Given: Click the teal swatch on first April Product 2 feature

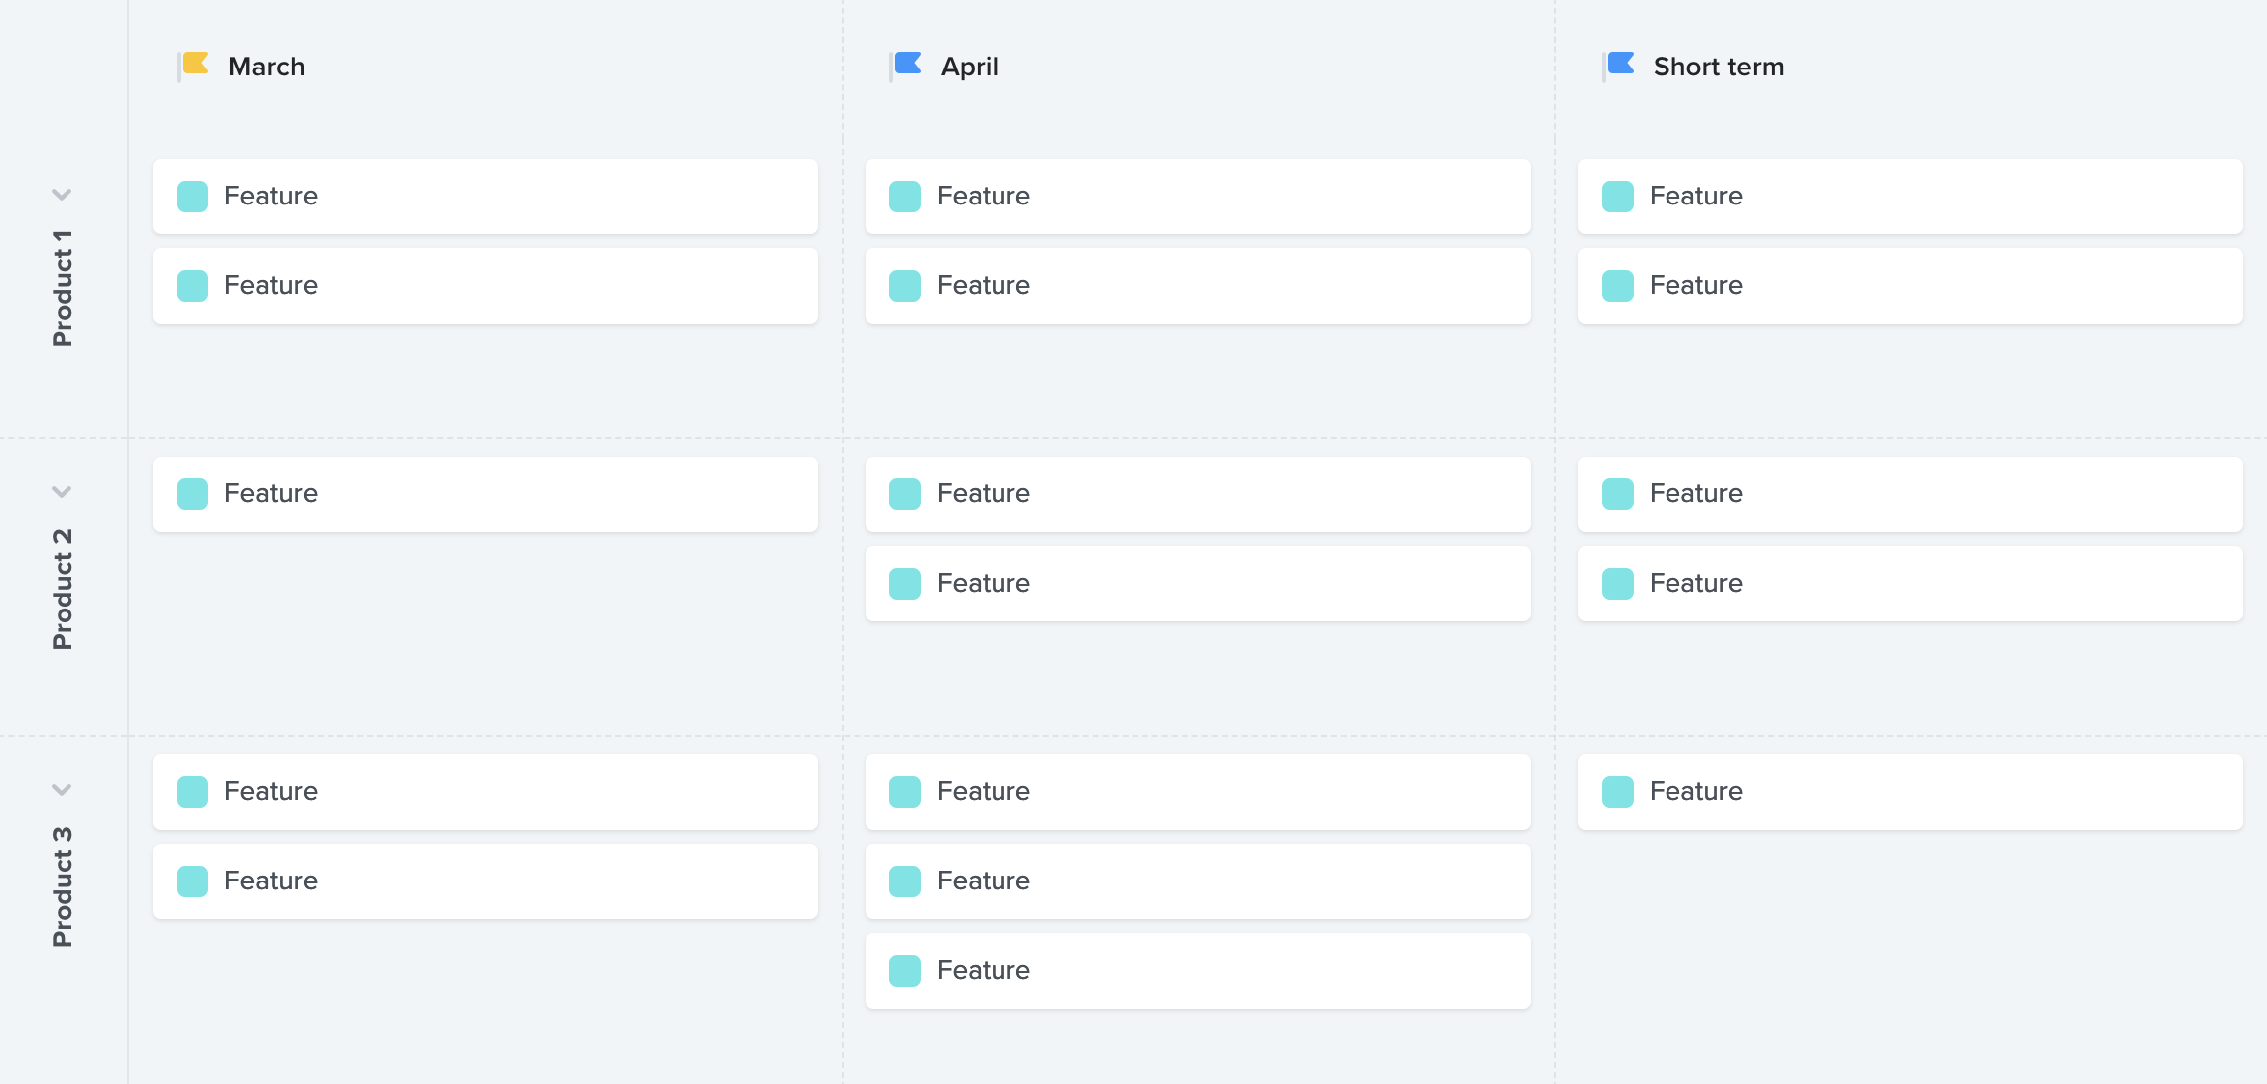Looking at the screenshot, I should tap(905, 494).
